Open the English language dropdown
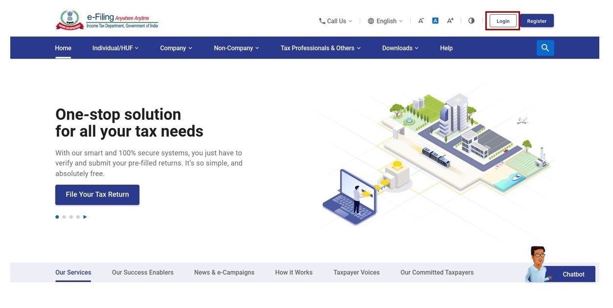The width and height of the screenshot is (613, 308). pyautogui.click(x=386, y=21)
